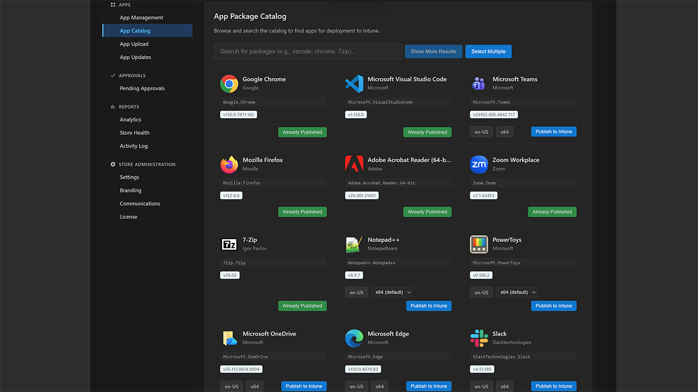Click version badge v1.126.0
698x392 pixels.
point(356,114)
